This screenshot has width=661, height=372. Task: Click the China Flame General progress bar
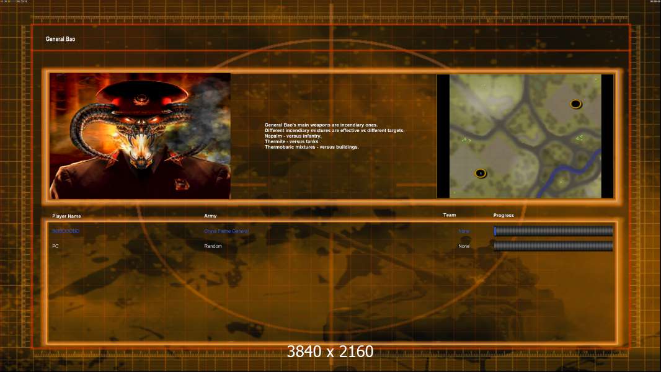pos(553,231)
